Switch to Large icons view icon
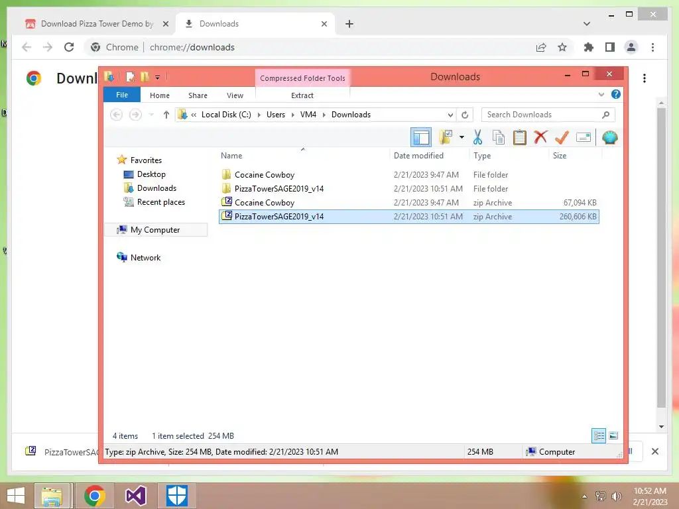This screenshot has height=509, width=679. coord(613,435)
